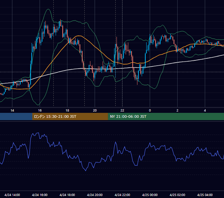The height and width of the screenshot is (198, 224).
Task: Click the 4/24 20:00 date label
Action: (x=95, y=195)
